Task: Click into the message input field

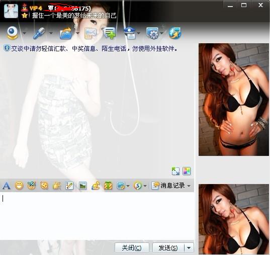Action: tap(97, 216)
